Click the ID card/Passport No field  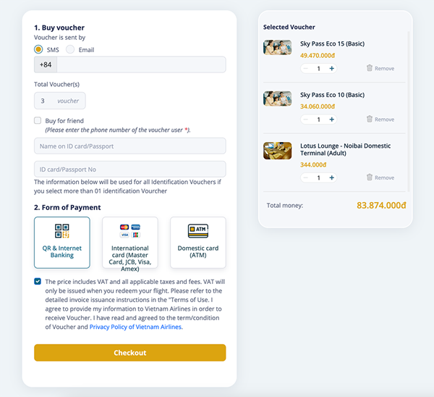tap(130, 169)
